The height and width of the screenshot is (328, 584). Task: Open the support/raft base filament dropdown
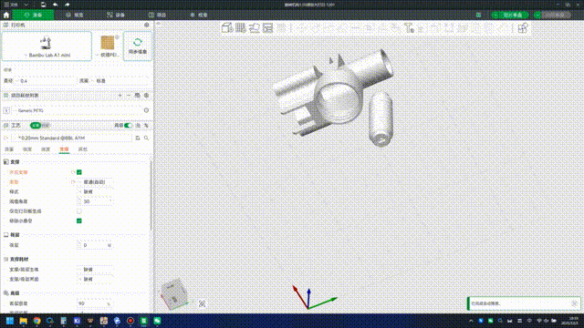click(x=95, y=270)
